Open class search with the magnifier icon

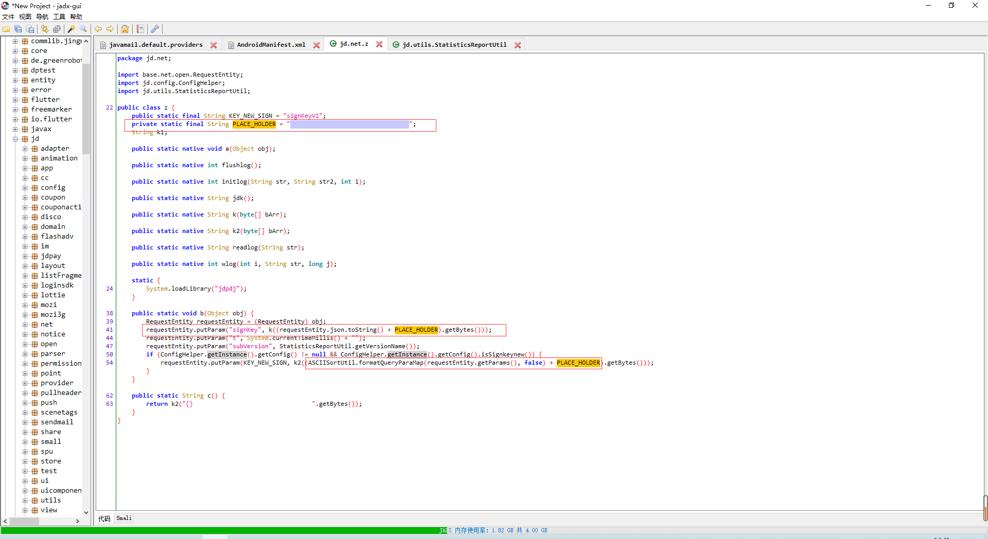[83, 29]
